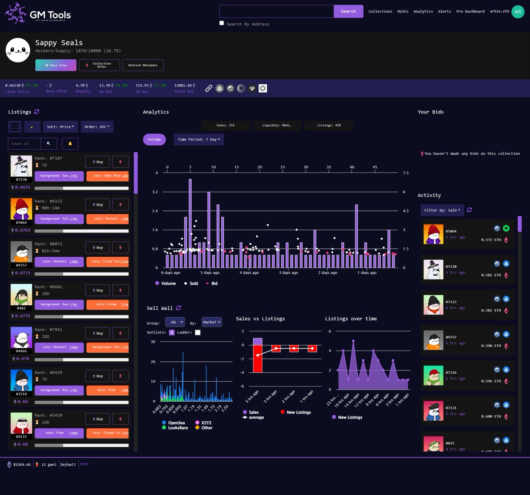
Task: Enable the Search By Address checkbox
Action: [x=222, y=23]
